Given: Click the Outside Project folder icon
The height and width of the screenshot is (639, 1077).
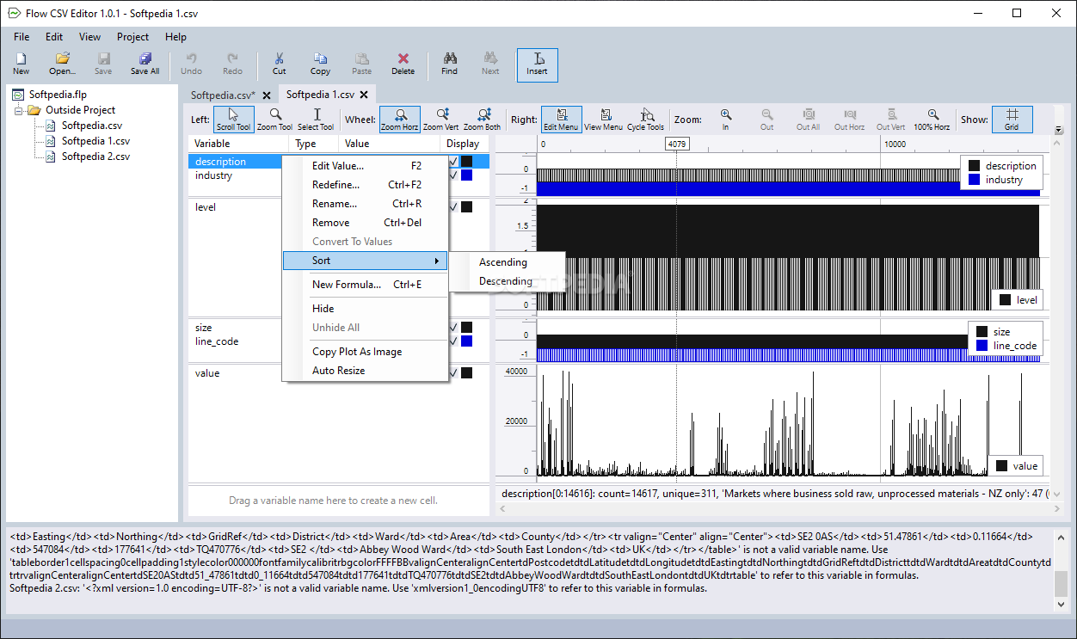Looking at the screenshot, I should 34,110.
